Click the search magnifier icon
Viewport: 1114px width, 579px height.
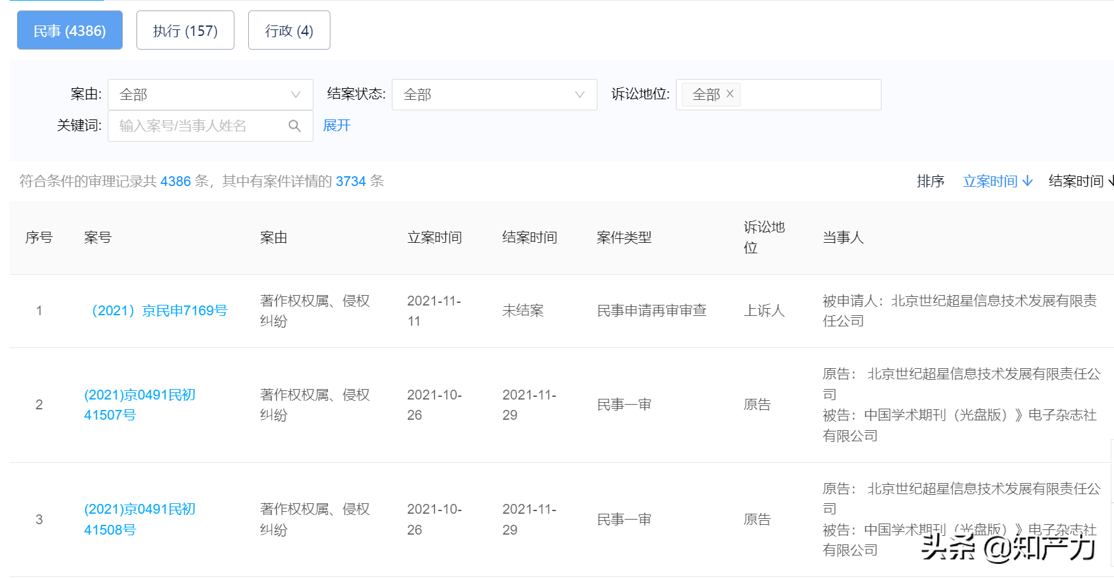tap(295, 126)
